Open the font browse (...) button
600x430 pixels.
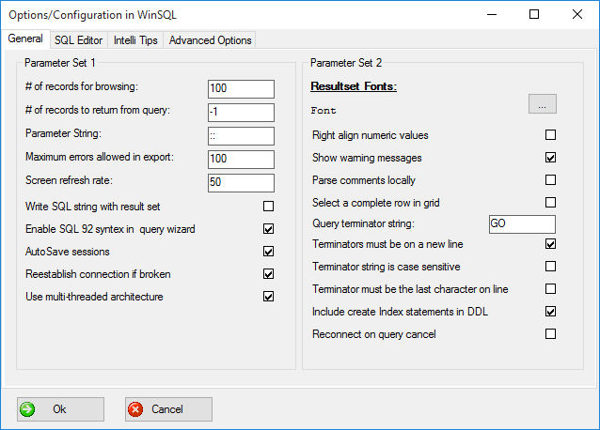click(x=542, y=105)
